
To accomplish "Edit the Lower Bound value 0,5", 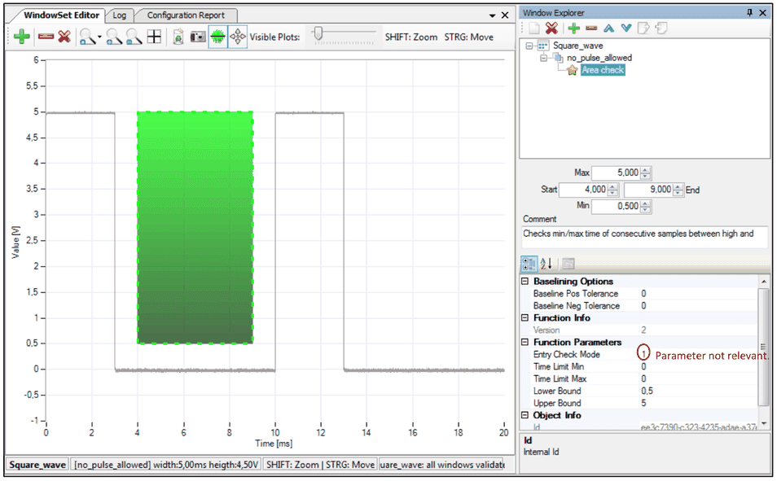I will [x=647, y=391].
